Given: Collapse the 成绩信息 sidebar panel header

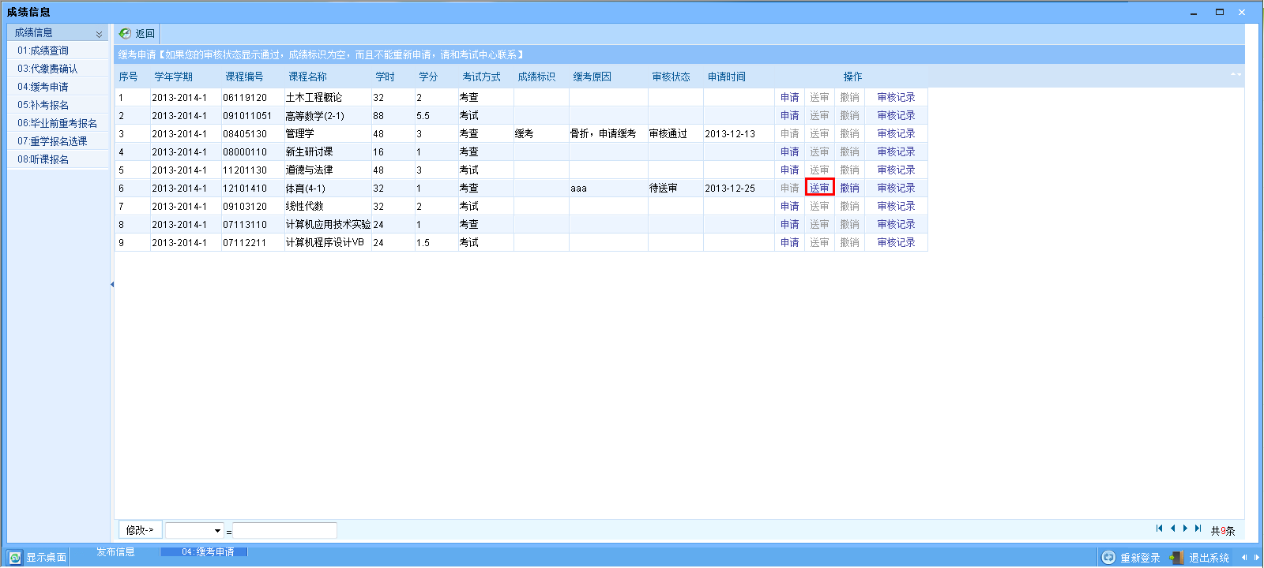Looking at the screenshot, I should point(99,34).
